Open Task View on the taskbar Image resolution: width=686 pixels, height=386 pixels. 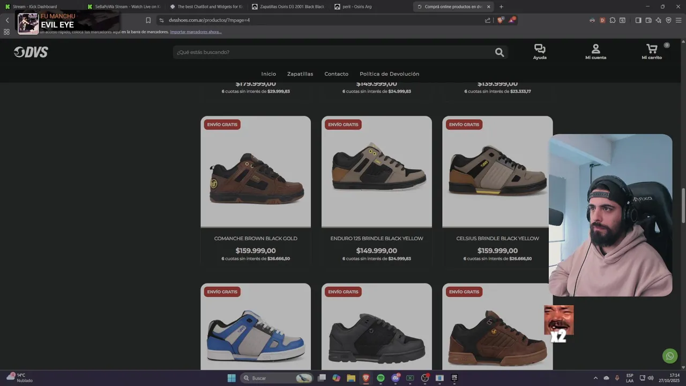(x=322, y=378)
